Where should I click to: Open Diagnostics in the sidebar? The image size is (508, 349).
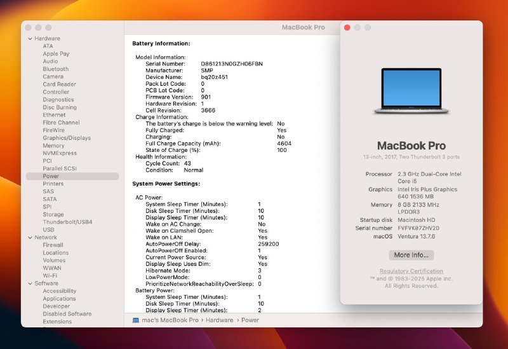[58, 100]
